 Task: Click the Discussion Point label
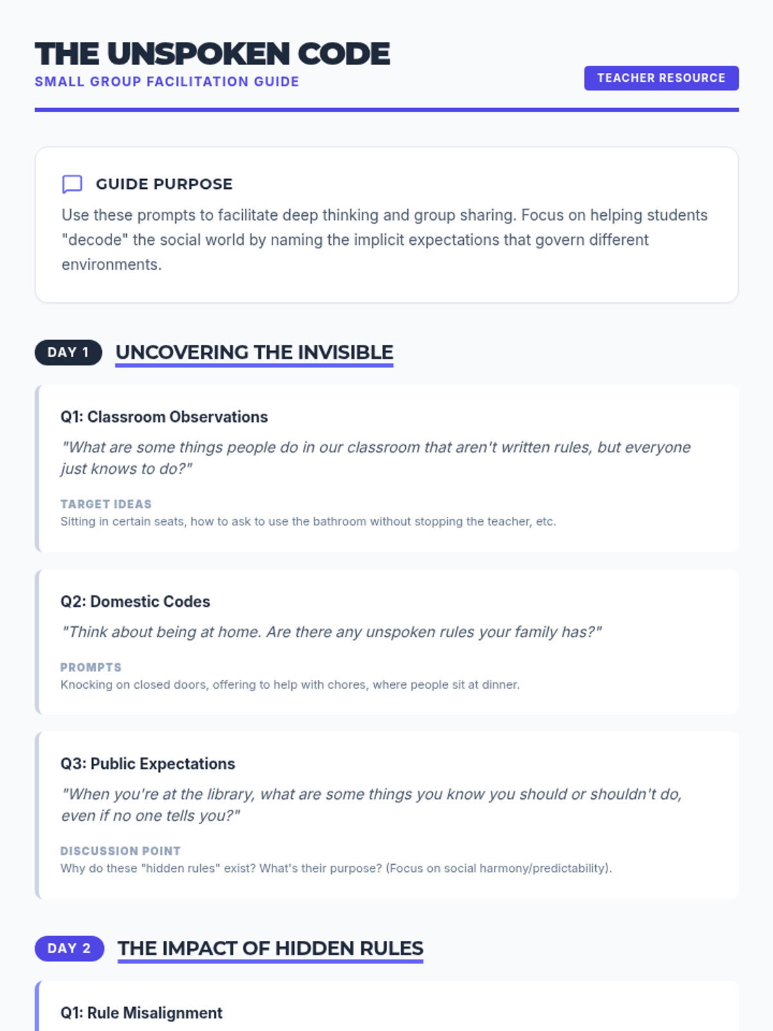[x=120, y=851]
